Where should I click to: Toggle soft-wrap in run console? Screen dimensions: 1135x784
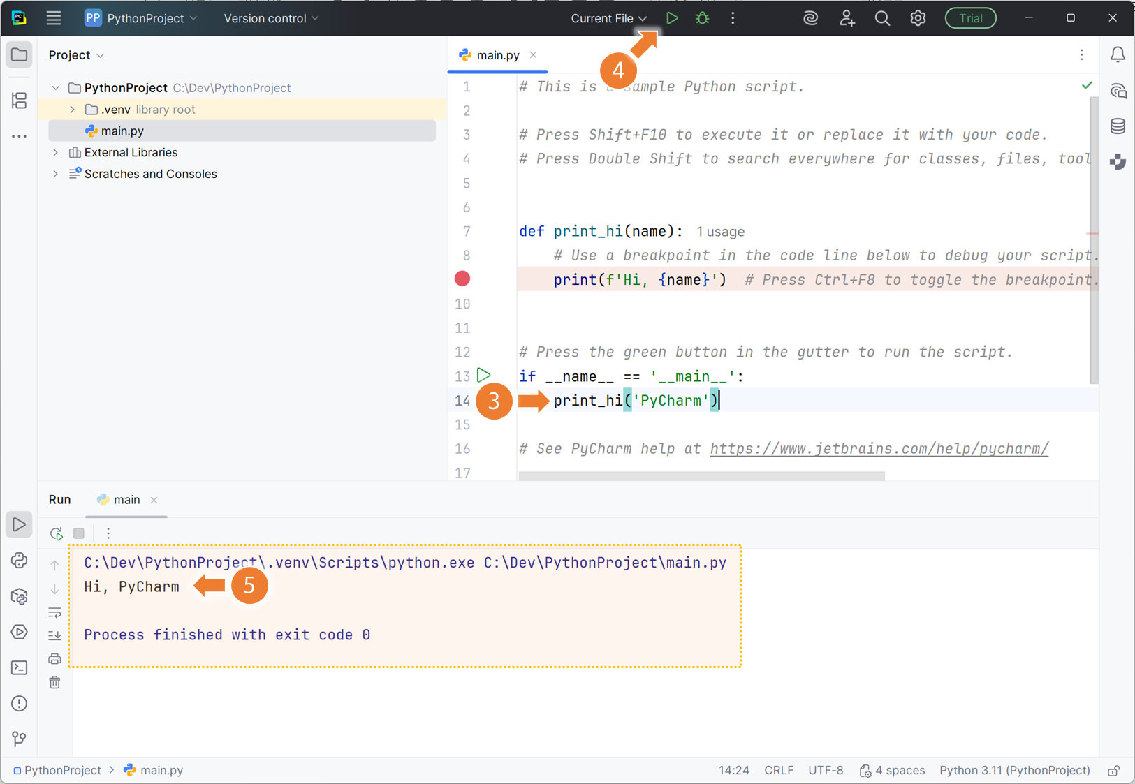(54, 612)
